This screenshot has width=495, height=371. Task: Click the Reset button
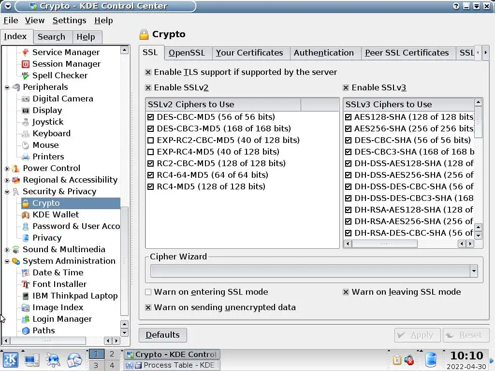point(466,335)
